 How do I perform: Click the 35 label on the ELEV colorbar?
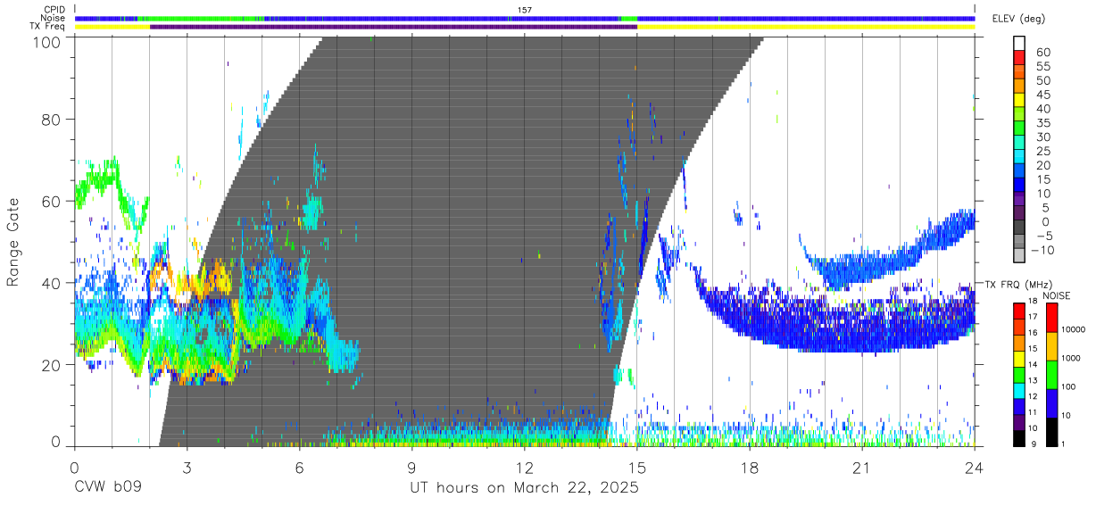(1042, 123)
